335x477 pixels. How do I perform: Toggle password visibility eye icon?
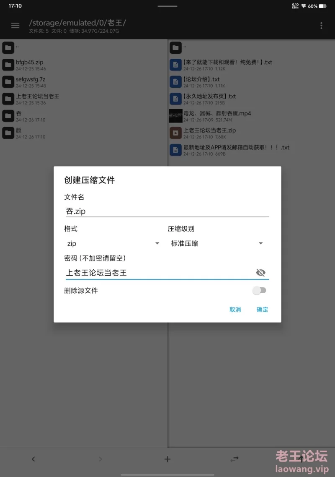click(x=260, y=273)
